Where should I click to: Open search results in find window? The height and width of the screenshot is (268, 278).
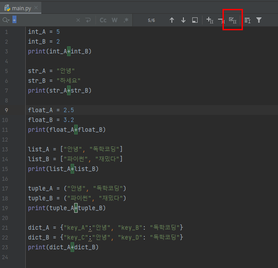195,20
